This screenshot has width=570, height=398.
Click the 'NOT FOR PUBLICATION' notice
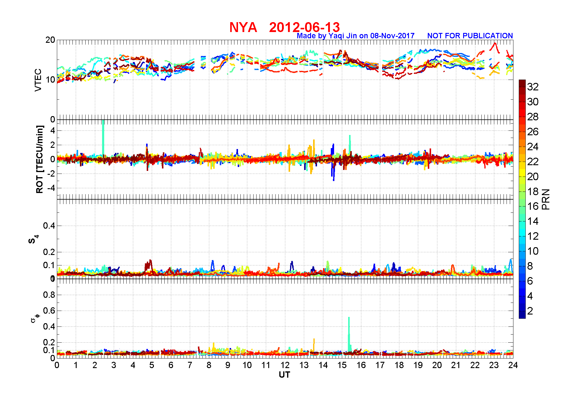[470, 36]
